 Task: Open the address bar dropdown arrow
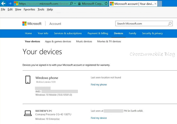tap(75, 3)
